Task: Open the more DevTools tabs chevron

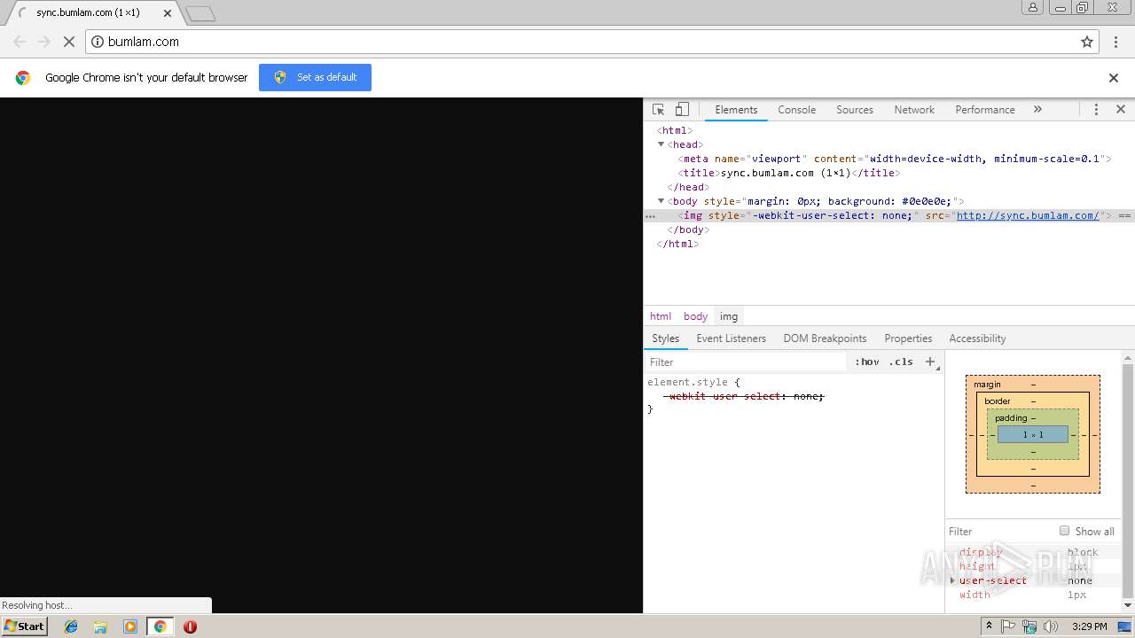Action: tap(1037, 110)
